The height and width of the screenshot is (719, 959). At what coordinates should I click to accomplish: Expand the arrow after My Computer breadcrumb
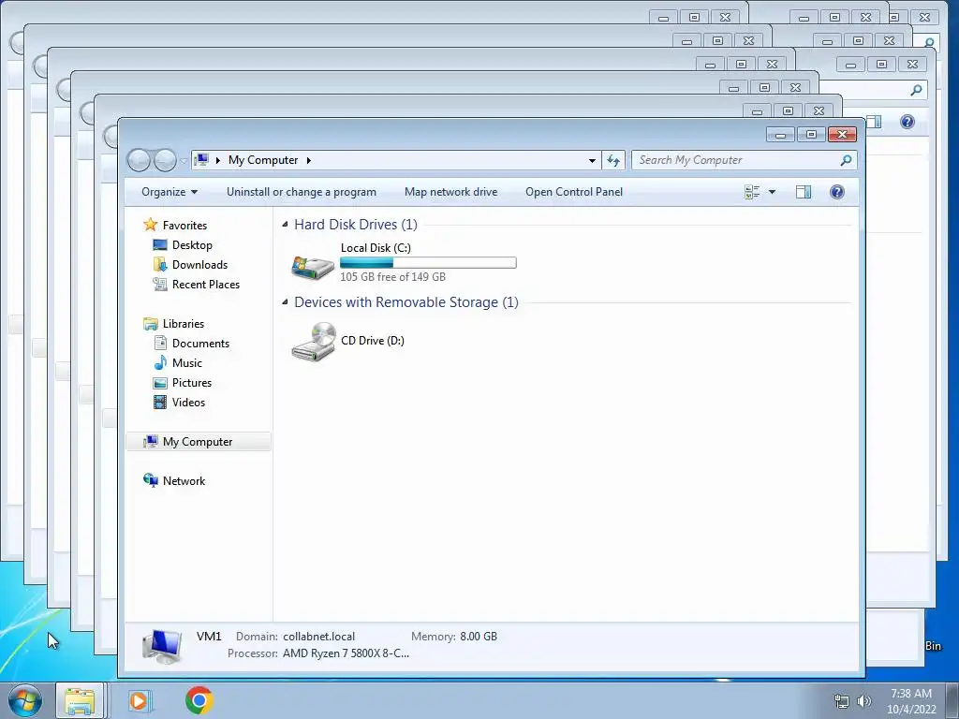[x=309, y=160]
